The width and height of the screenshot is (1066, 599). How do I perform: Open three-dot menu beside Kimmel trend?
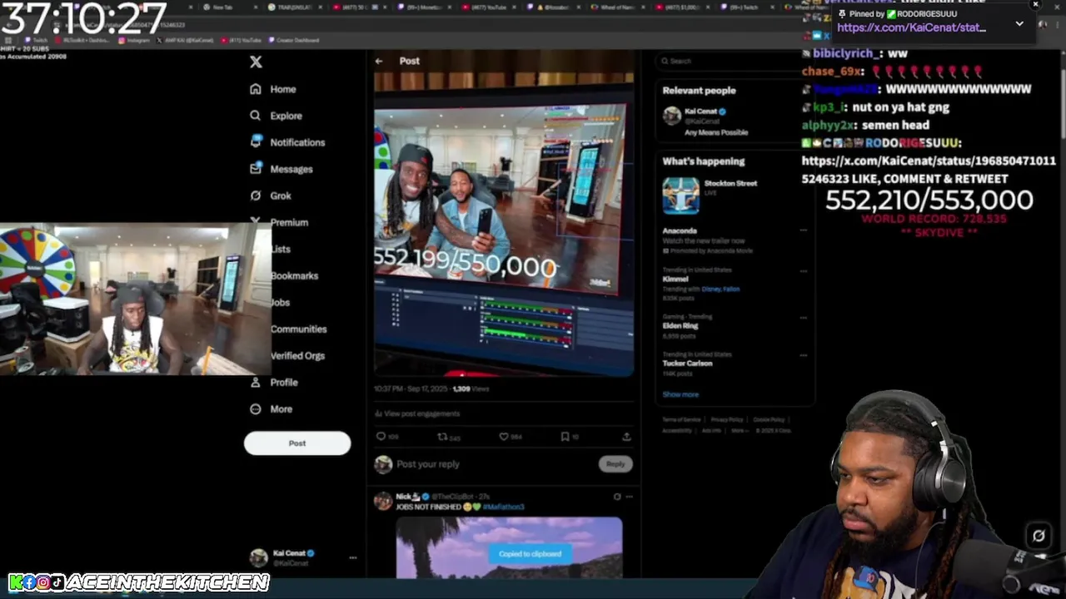[804, 270]
